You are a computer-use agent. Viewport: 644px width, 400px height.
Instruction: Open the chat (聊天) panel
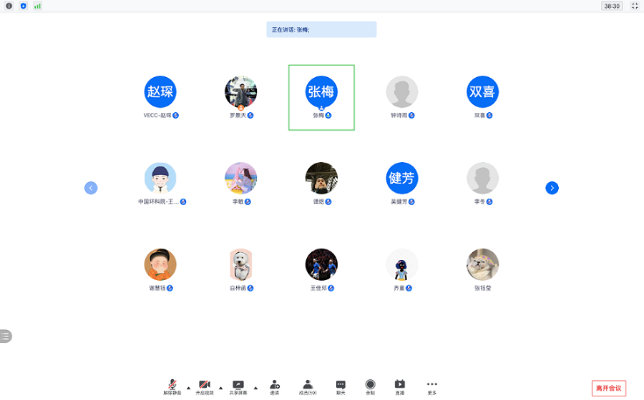(x=341, y=386)
